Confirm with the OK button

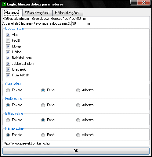(76, 151)
